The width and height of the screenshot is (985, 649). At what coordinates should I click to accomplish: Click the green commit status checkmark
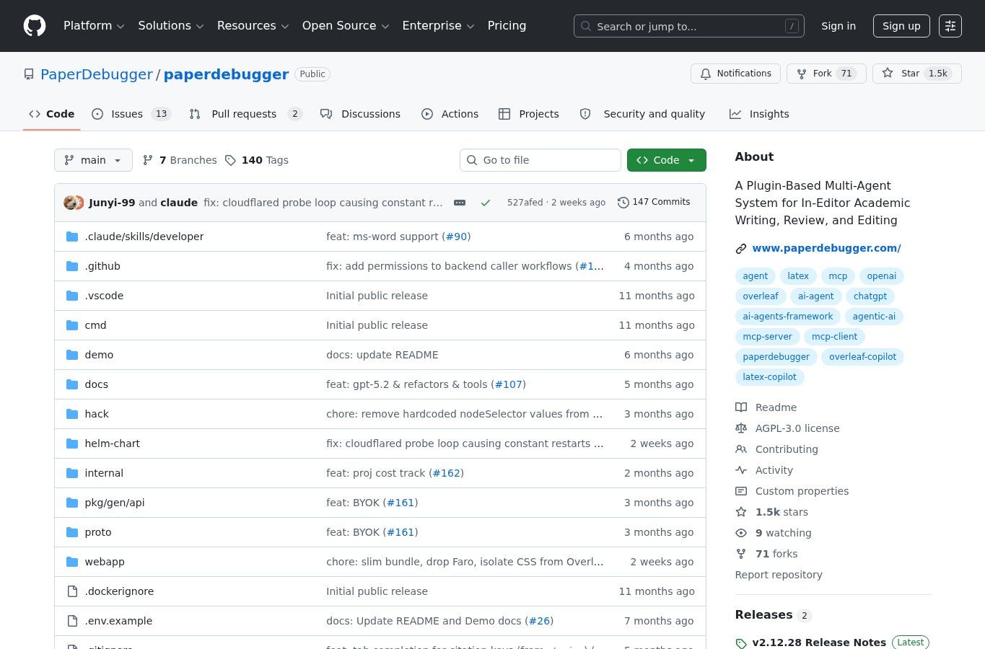(486, 203)
